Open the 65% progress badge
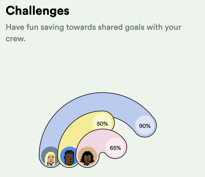This screenshot has width=205, height=177. click(x=115, y=148)
